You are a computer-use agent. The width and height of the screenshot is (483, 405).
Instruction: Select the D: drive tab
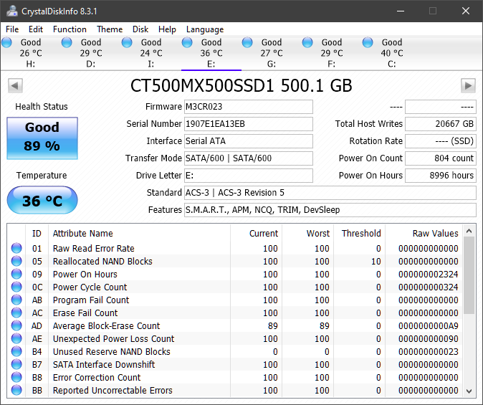pos(91,53)
